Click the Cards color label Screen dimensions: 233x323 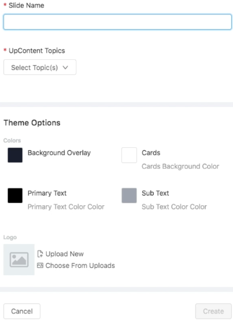[151, 153]
